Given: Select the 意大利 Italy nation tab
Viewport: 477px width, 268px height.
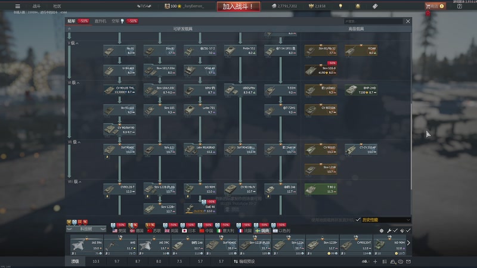Looking at the screenshot, I should (225, 230).
